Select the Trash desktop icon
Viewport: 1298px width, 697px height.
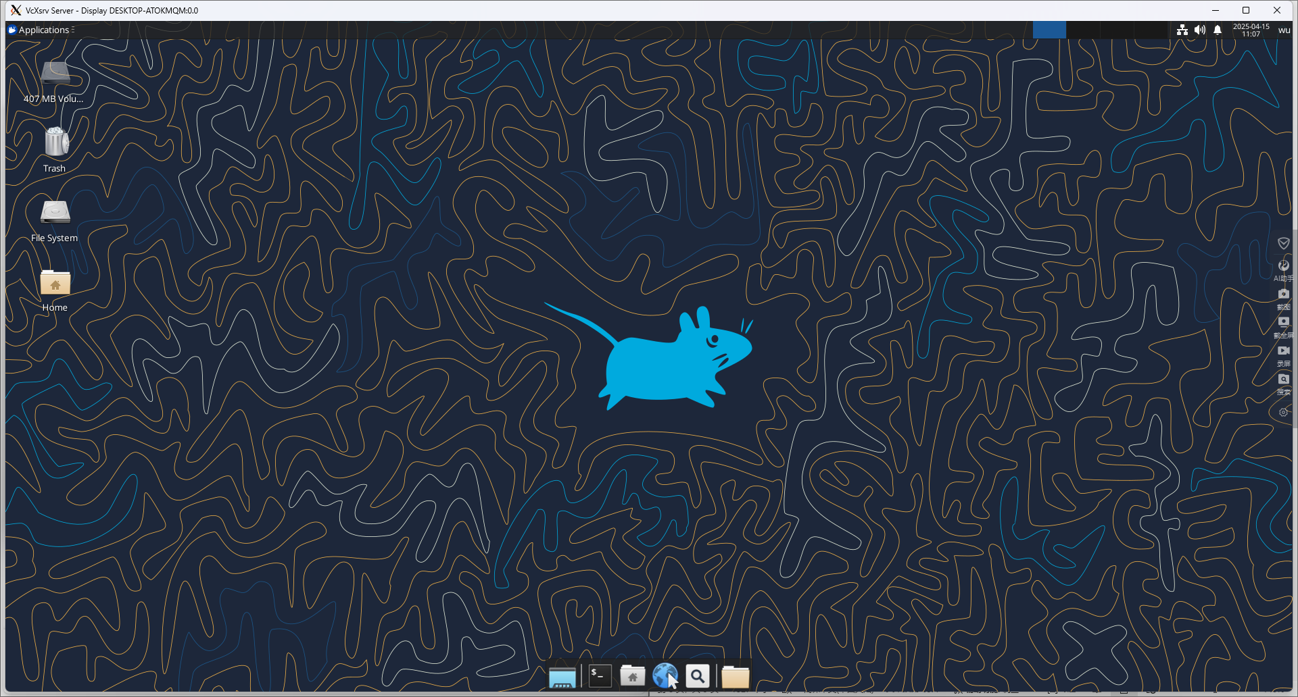point(55,151)
